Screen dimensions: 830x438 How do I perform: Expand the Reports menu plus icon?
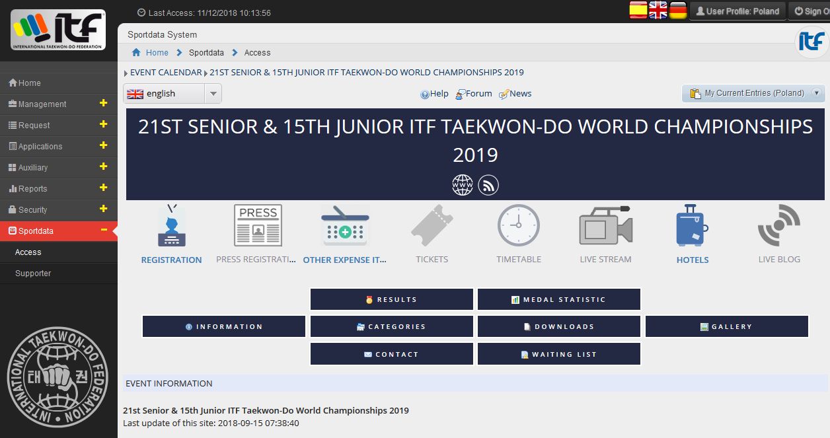click(103, 188)
